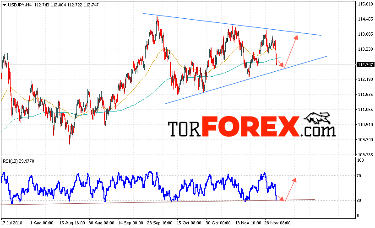Click the 15 Aug 16:00 time label

[72, 223]
